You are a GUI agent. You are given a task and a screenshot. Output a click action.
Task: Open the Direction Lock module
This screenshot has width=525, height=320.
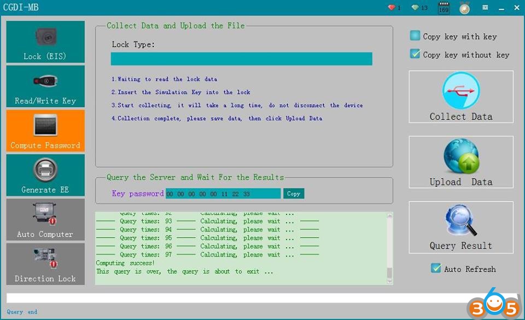tap(45, 264)
